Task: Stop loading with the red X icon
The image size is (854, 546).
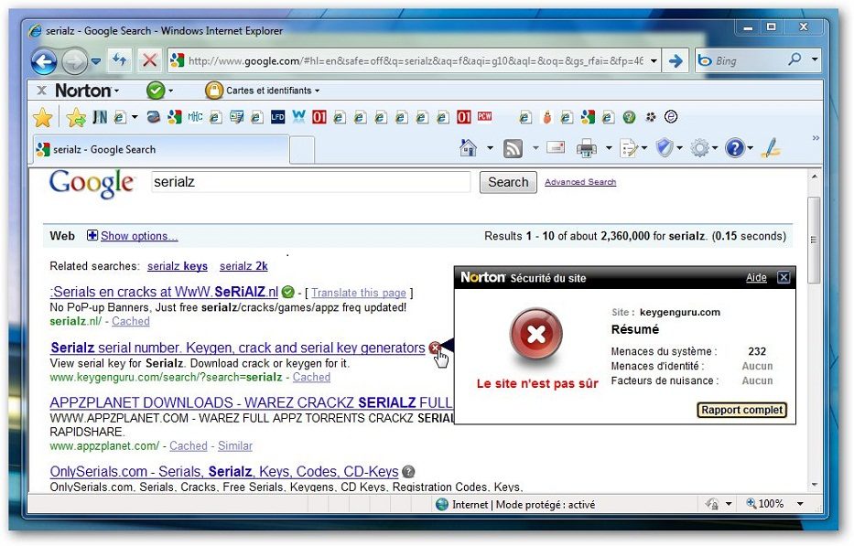Action: [149, 59]
